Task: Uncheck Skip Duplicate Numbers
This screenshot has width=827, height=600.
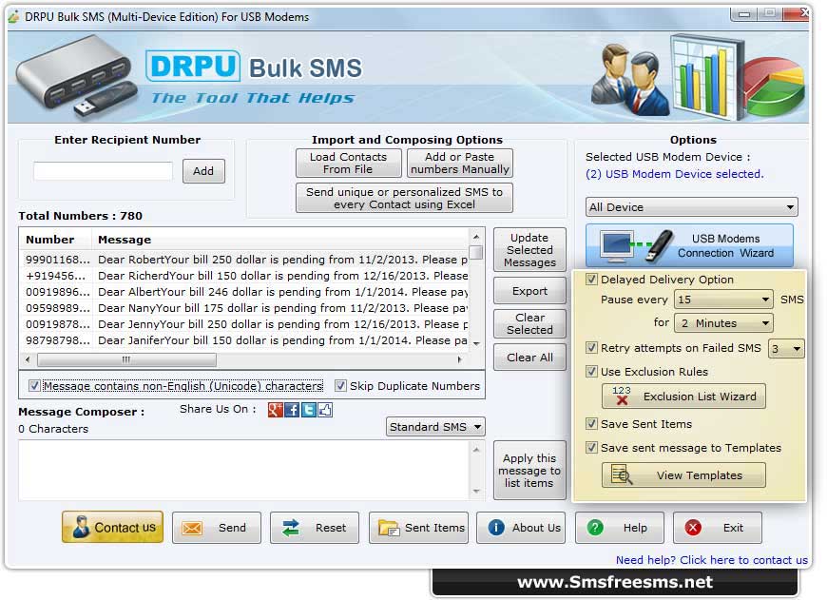Action: click(x=340, y=386)
